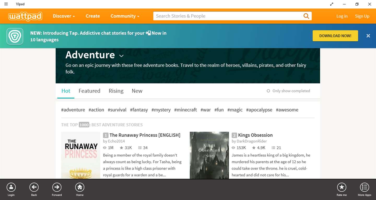Image resolution: width=376 pixels, height=200 pixels.
Task: Click the 34 chapters count
Action: pos(143,148)
